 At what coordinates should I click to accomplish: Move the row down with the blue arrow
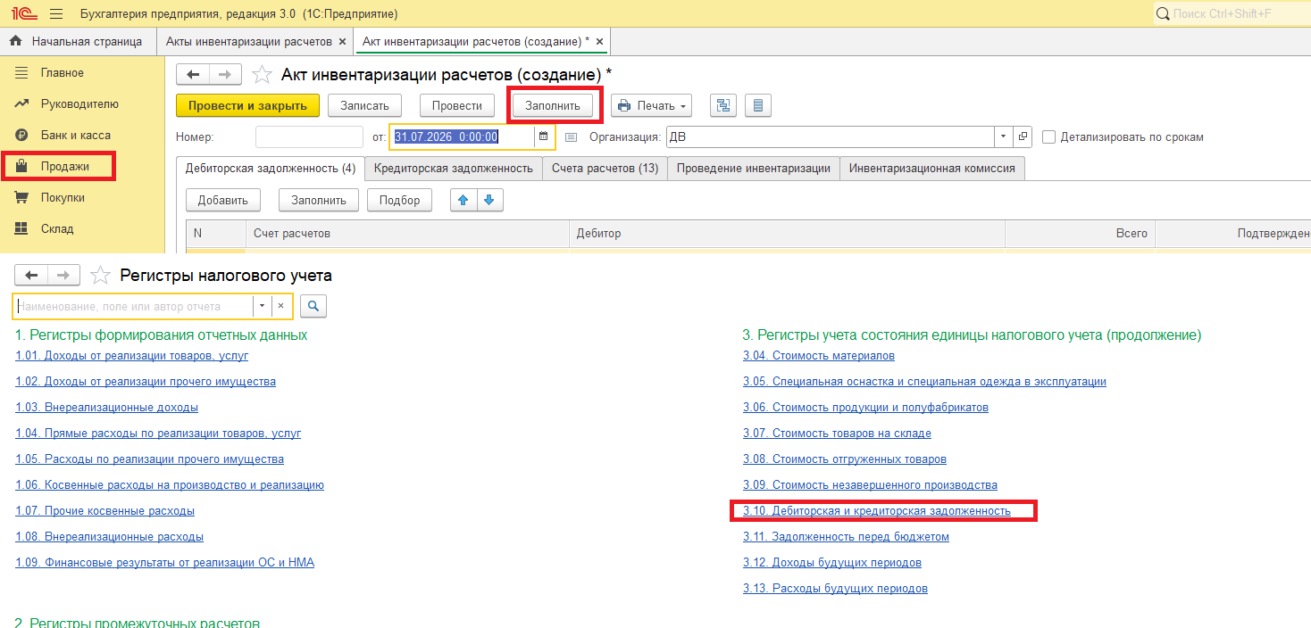(488, 200)
